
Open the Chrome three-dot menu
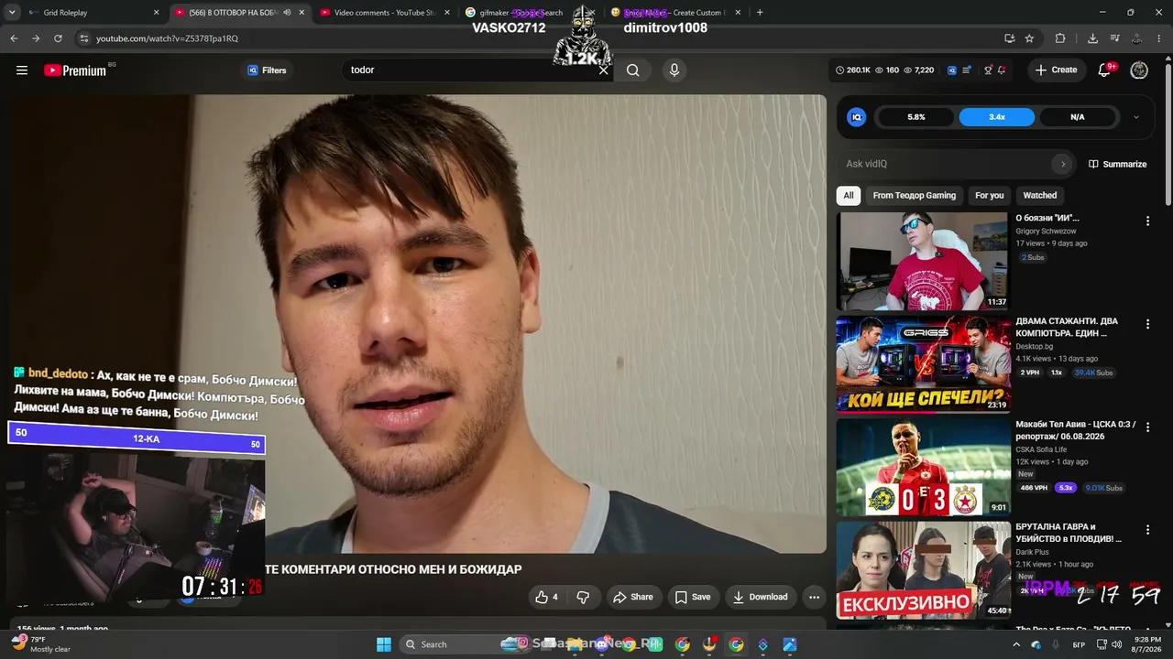point(1159,38)
